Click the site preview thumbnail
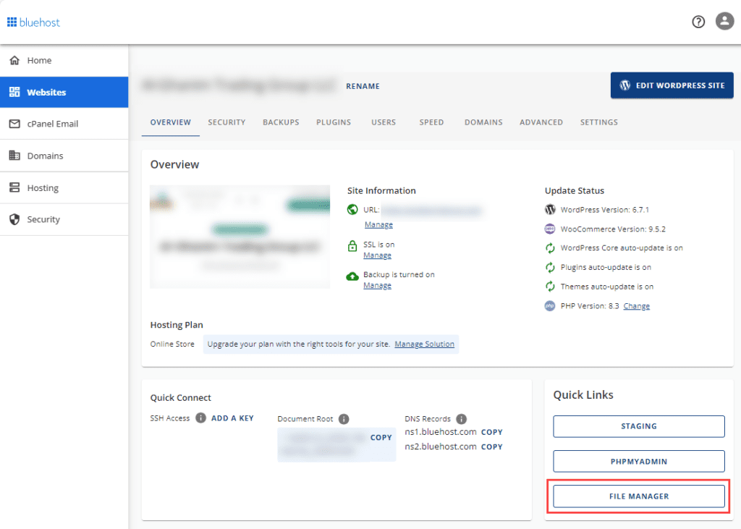Screen dimensions: 741x529 click(x=240, y=237)
